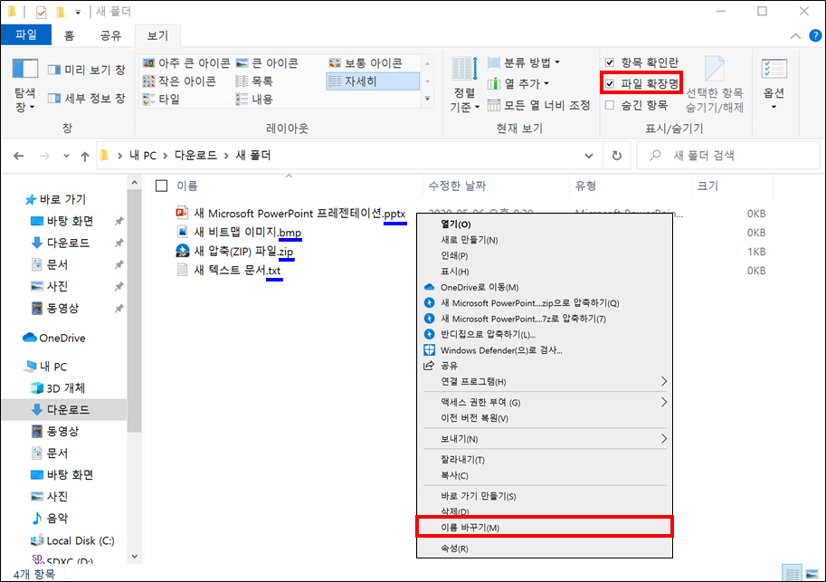The image size is (826, 582).
Task: Expand the address bar history chevron
Action: (589, 156)
